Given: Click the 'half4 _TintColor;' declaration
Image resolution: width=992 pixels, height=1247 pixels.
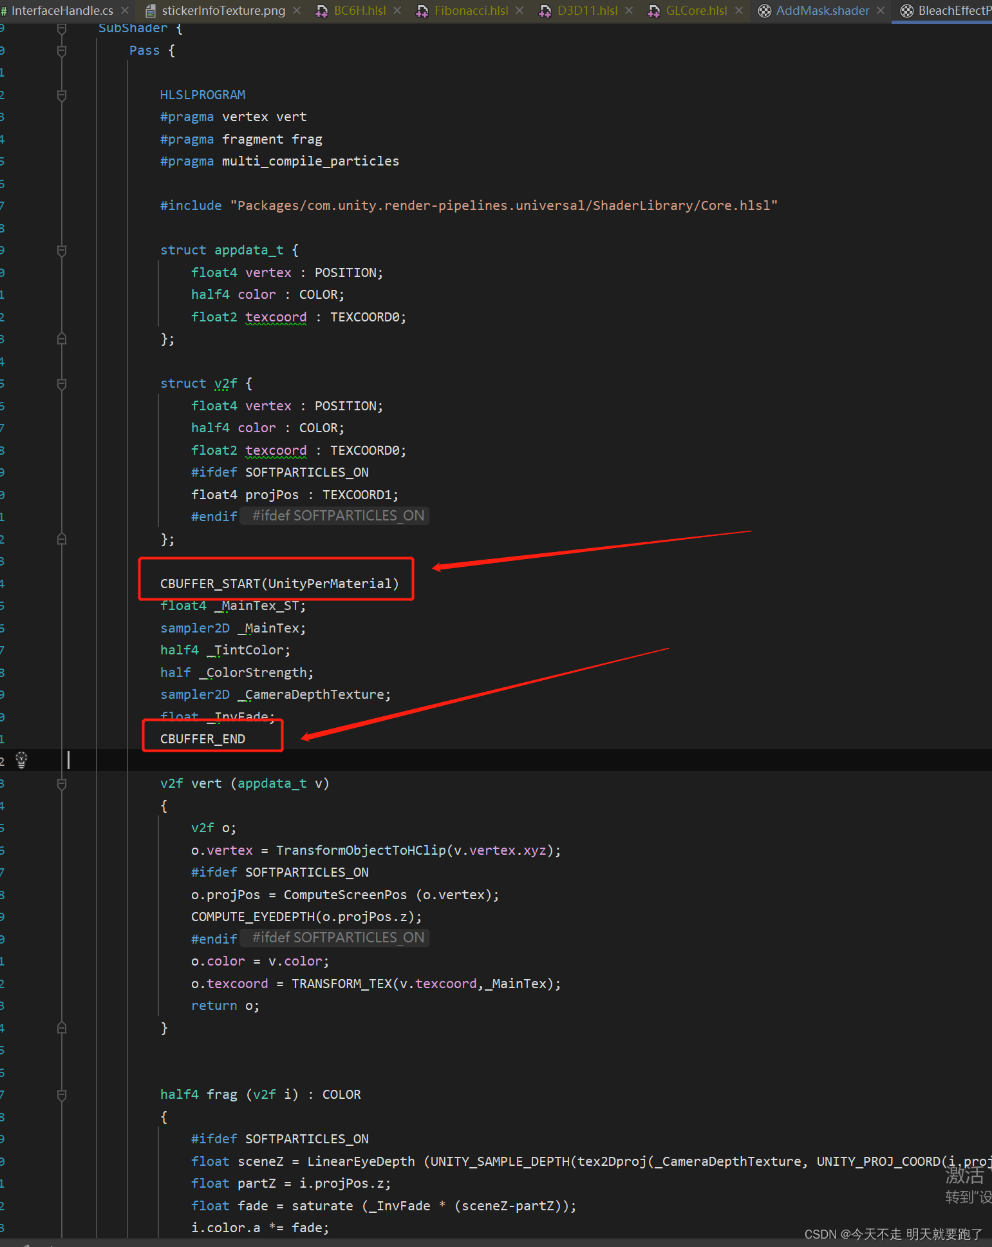Looking at the screenshot, I should click(225, 651).
